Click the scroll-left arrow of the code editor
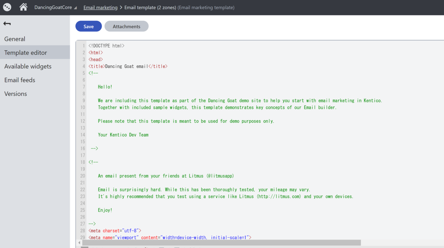 79,242
